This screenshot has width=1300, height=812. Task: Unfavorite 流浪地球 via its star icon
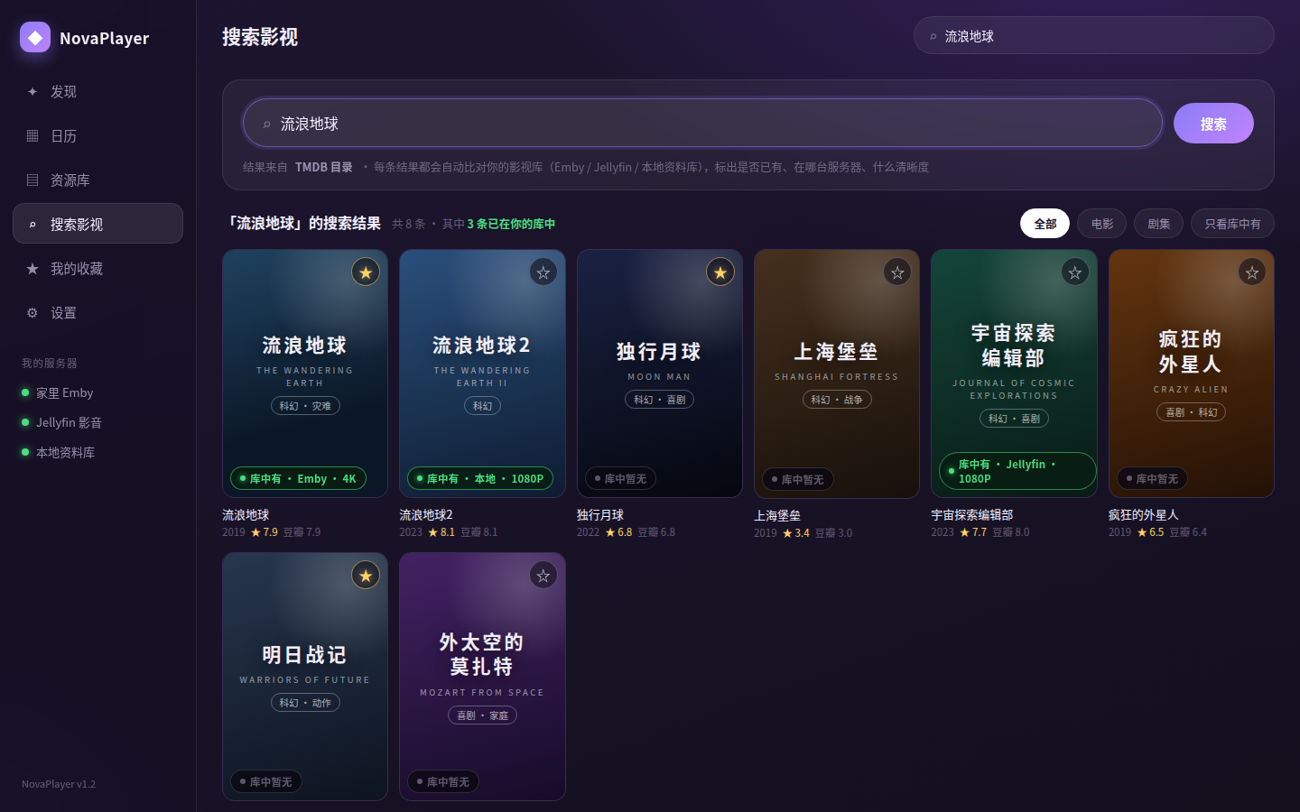366,272
